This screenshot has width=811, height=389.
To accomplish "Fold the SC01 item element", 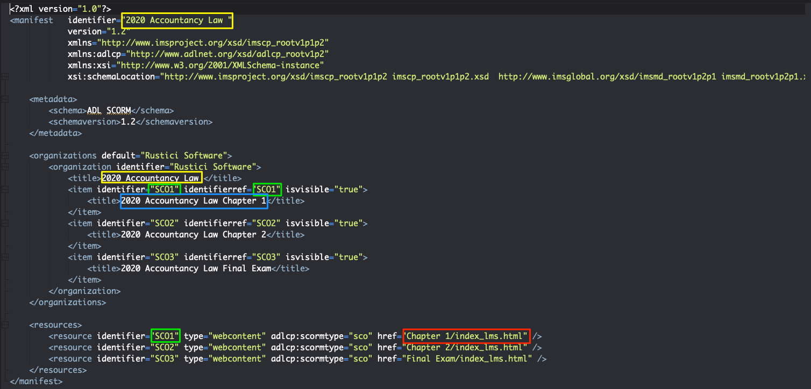I will [5, 190].
